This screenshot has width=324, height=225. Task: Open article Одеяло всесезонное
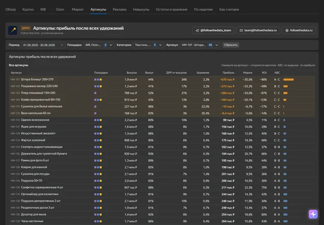click(x=35, y=120)
